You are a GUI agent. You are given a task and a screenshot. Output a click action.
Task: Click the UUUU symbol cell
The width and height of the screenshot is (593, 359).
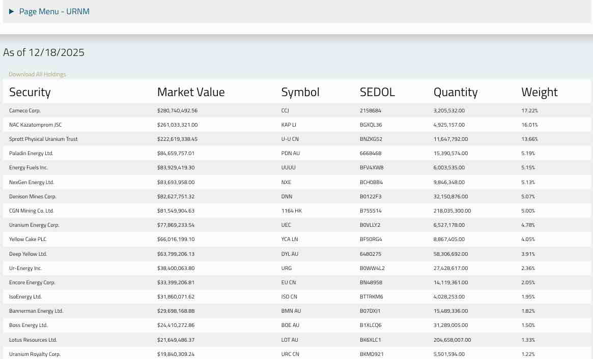coord(289,167)
